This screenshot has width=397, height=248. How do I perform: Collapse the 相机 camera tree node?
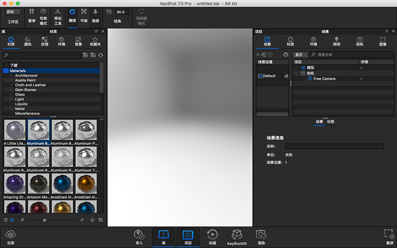tap(296, 73)
